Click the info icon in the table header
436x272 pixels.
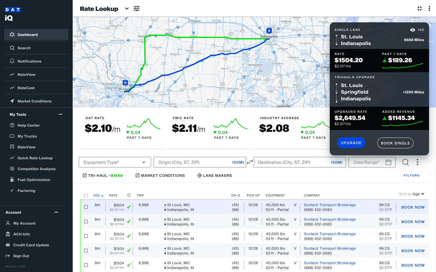click(x=129, y=195)
